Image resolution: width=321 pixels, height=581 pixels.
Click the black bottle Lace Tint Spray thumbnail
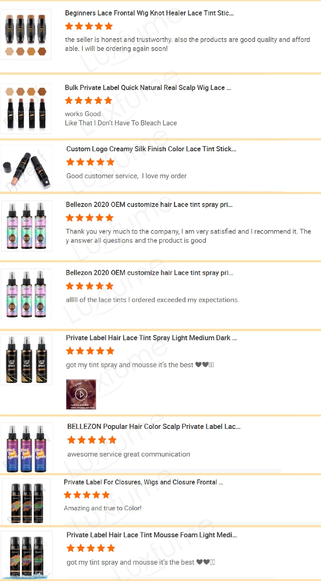pos(27,359)
